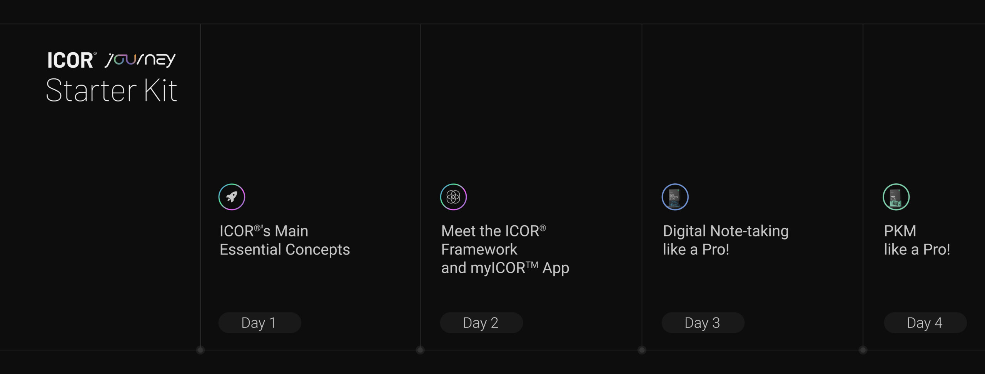Click the rocket icon for Day 1
985x374 pixels.
click(x=232, y=197)
